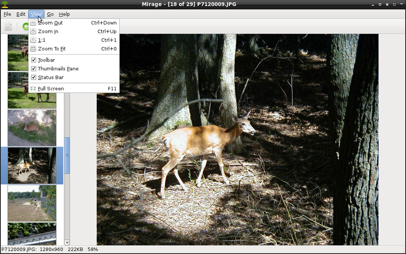Click the F11 shortcut label
Screen dimensions: 406x254
[x=112, y=89]
